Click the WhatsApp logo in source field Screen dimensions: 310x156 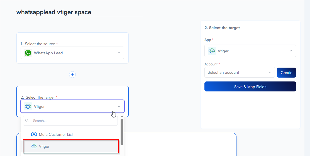pyautogui.click(x=28, y=53)
